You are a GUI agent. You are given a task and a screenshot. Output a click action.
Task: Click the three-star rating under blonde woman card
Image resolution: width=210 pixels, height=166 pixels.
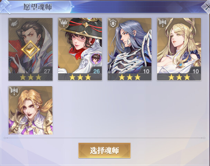click(179, 77)
